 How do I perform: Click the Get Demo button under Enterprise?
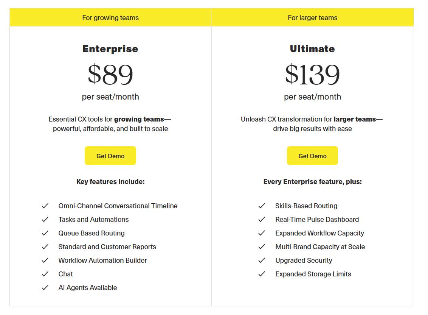click(110, 156)
